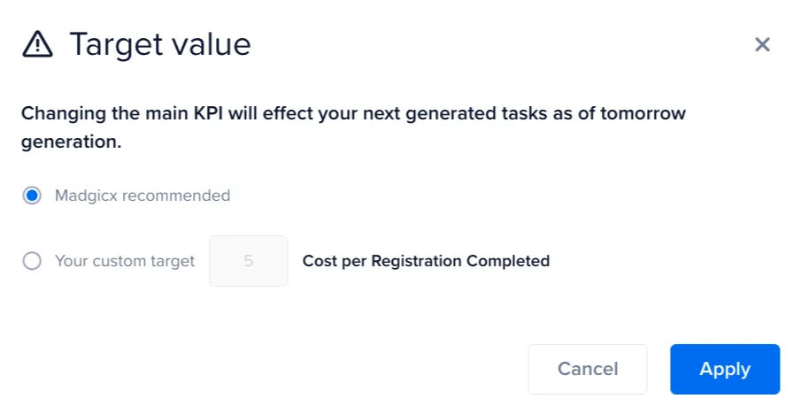This screenshot has width=801, height=414.
Task: Focus the box showing placeholder 5
Action: coord(249,261)
